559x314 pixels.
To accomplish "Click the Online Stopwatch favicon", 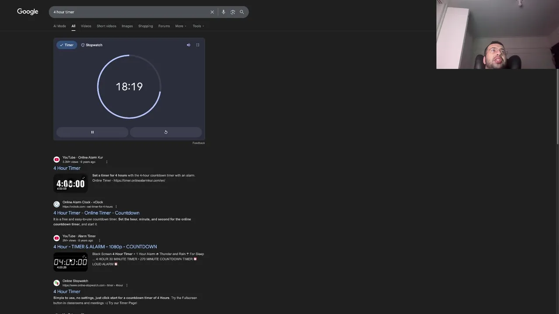I will 56,283.
